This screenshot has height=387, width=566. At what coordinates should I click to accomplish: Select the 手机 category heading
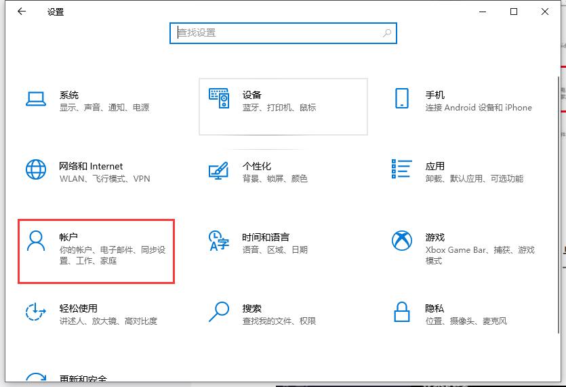434,96
